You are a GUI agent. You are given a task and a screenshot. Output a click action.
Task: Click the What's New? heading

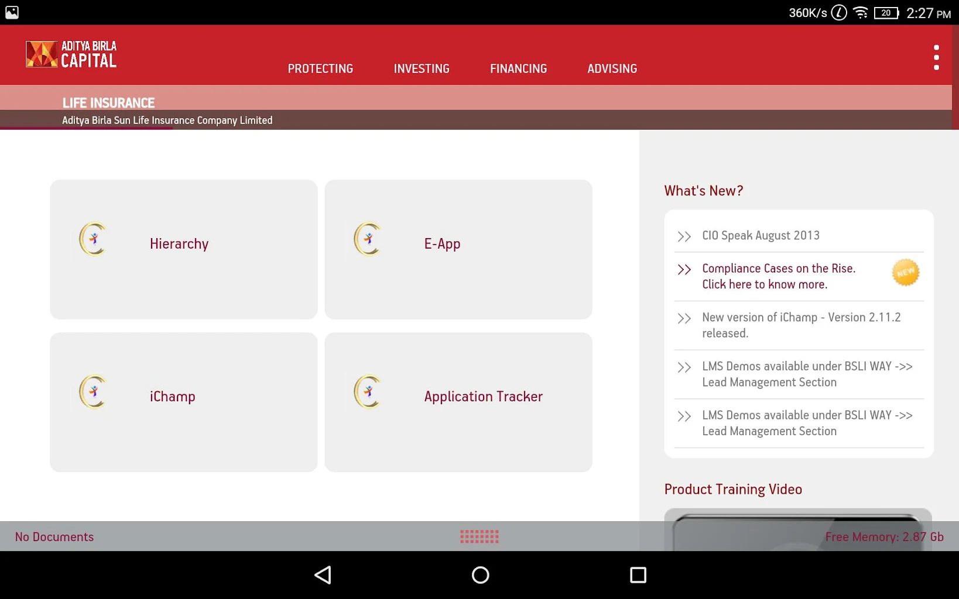pyautogui.click(x=704, y=191)
